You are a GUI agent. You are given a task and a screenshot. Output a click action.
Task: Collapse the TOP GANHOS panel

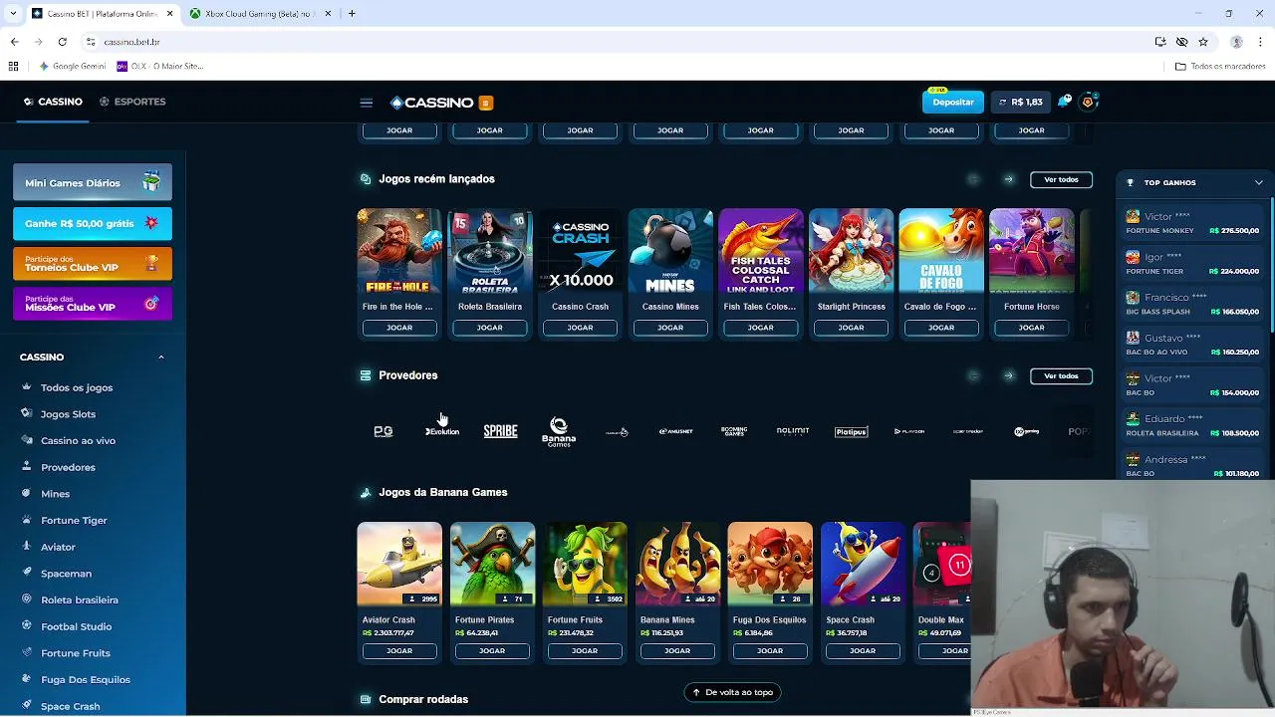pos(1258,182)
